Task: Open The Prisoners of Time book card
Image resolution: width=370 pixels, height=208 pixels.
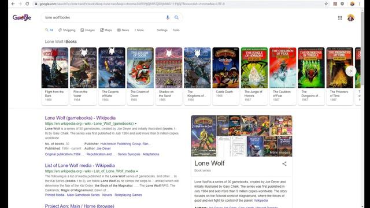Action: [x=340, y=76]
